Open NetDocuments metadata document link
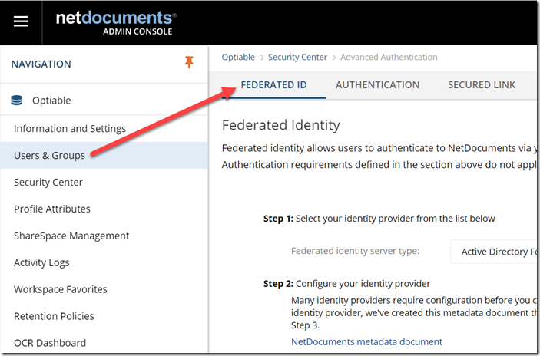Image resolution: width=540 pixels, height=356 pixels. [366, 341]
